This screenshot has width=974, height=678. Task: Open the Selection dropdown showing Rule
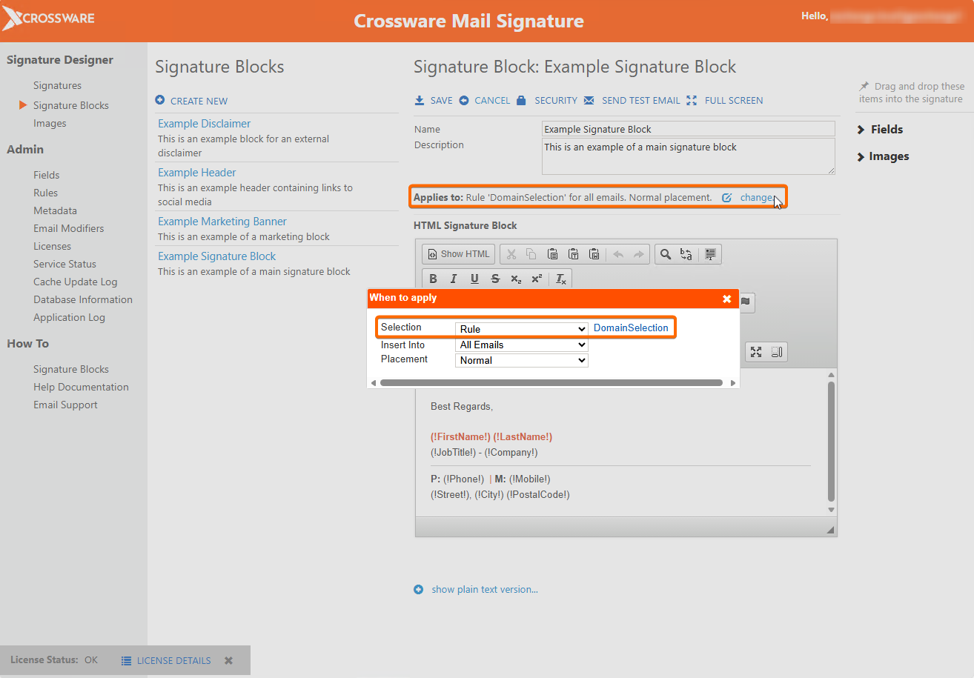(521, 329)
